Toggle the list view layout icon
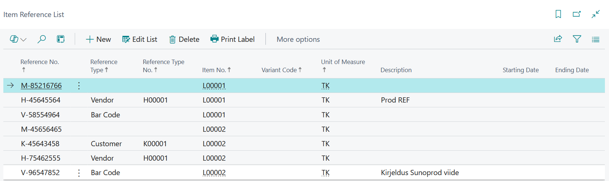Image resolution: width=609 pixels, height=181 pixels. point(596,39)
